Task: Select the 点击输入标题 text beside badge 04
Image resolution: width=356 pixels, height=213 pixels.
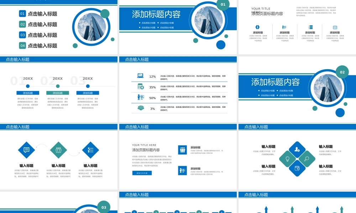Action: click(x=42, y=46)
